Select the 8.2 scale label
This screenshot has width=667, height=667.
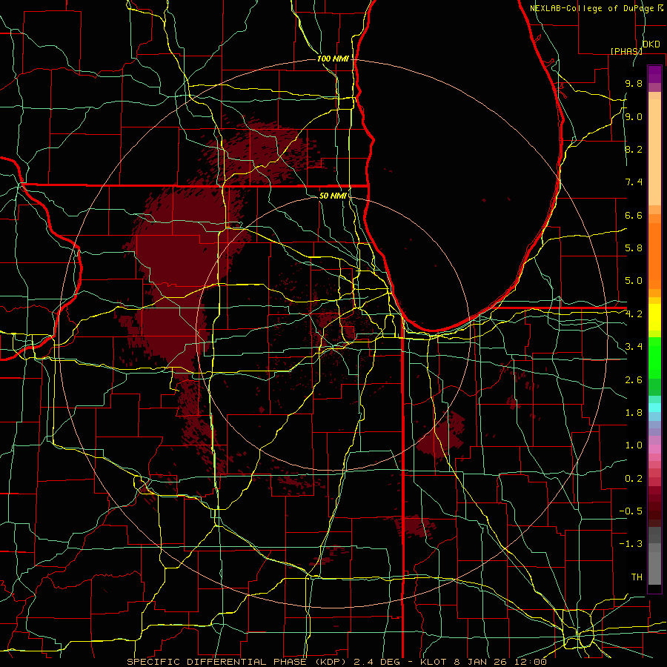(634, 149)
